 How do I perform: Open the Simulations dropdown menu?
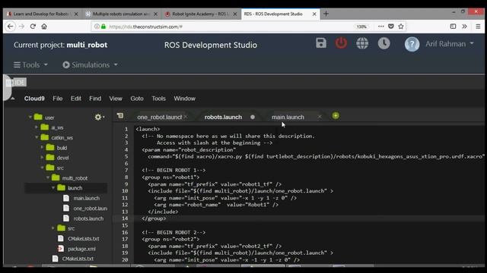click(90, 64)
